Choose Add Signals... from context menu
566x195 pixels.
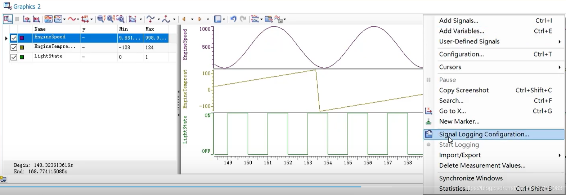tap(494, 21)
